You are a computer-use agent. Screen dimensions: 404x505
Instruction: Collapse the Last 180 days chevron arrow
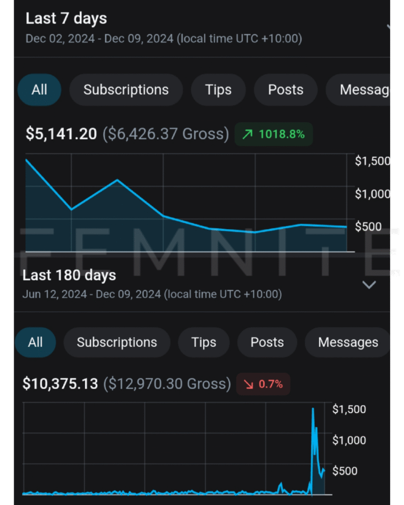(369, 285)
